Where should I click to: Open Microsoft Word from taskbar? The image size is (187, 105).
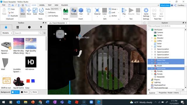(x=47, y=102)
